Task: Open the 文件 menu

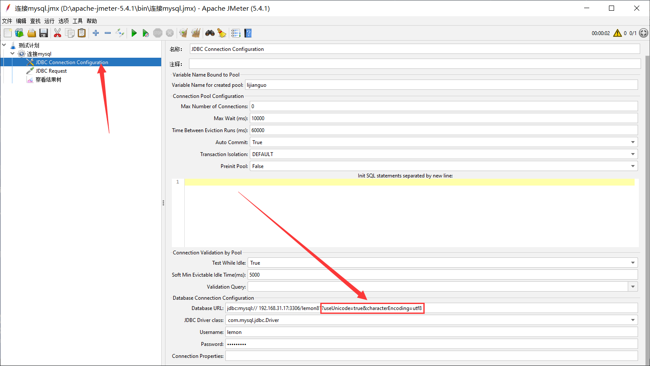Action: click(7, 21)
